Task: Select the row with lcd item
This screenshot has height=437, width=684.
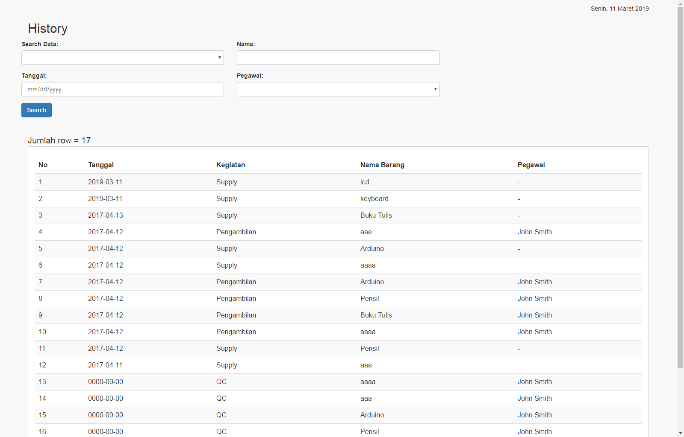Action: pyautogui.click(x=364, y=182)
